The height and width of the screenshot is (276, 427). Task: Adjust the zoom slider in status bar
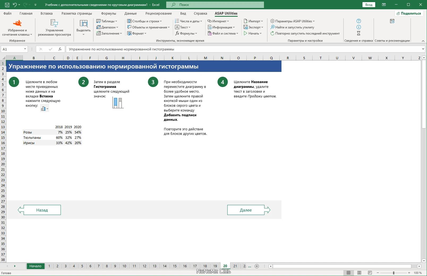[394, 273]
